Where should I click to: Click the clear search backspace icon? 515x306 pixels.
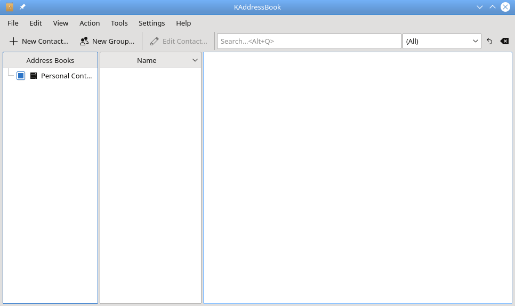tap(504, 41)
